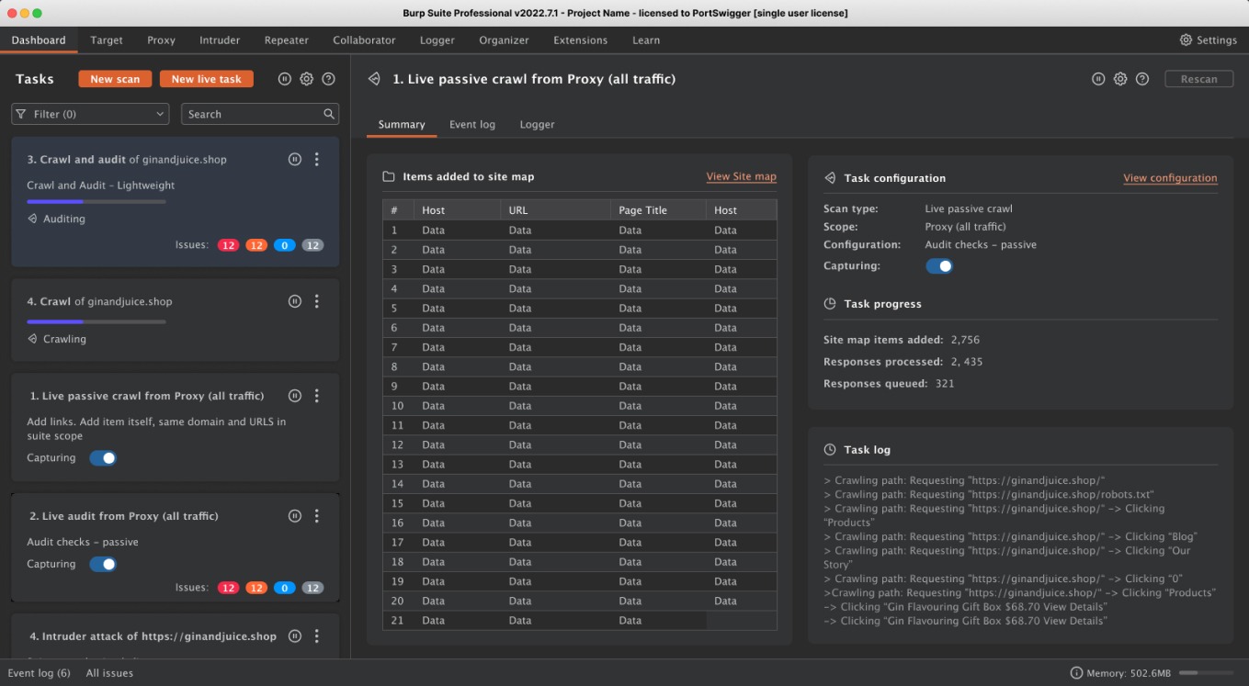Pause the Live audit from Proxy task

[x=294, y=516]
